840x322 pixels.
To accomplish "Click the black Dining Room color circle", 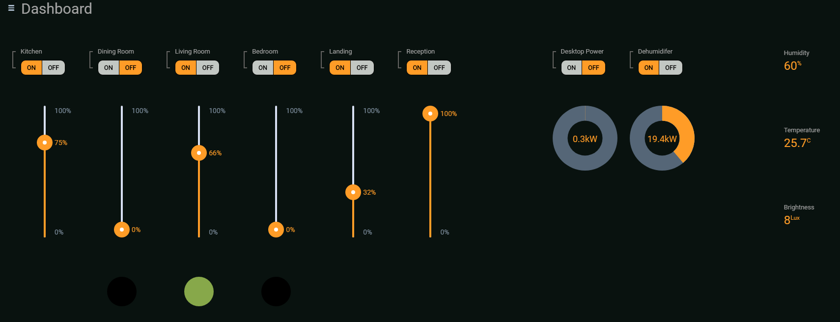I will click(122, 292).
